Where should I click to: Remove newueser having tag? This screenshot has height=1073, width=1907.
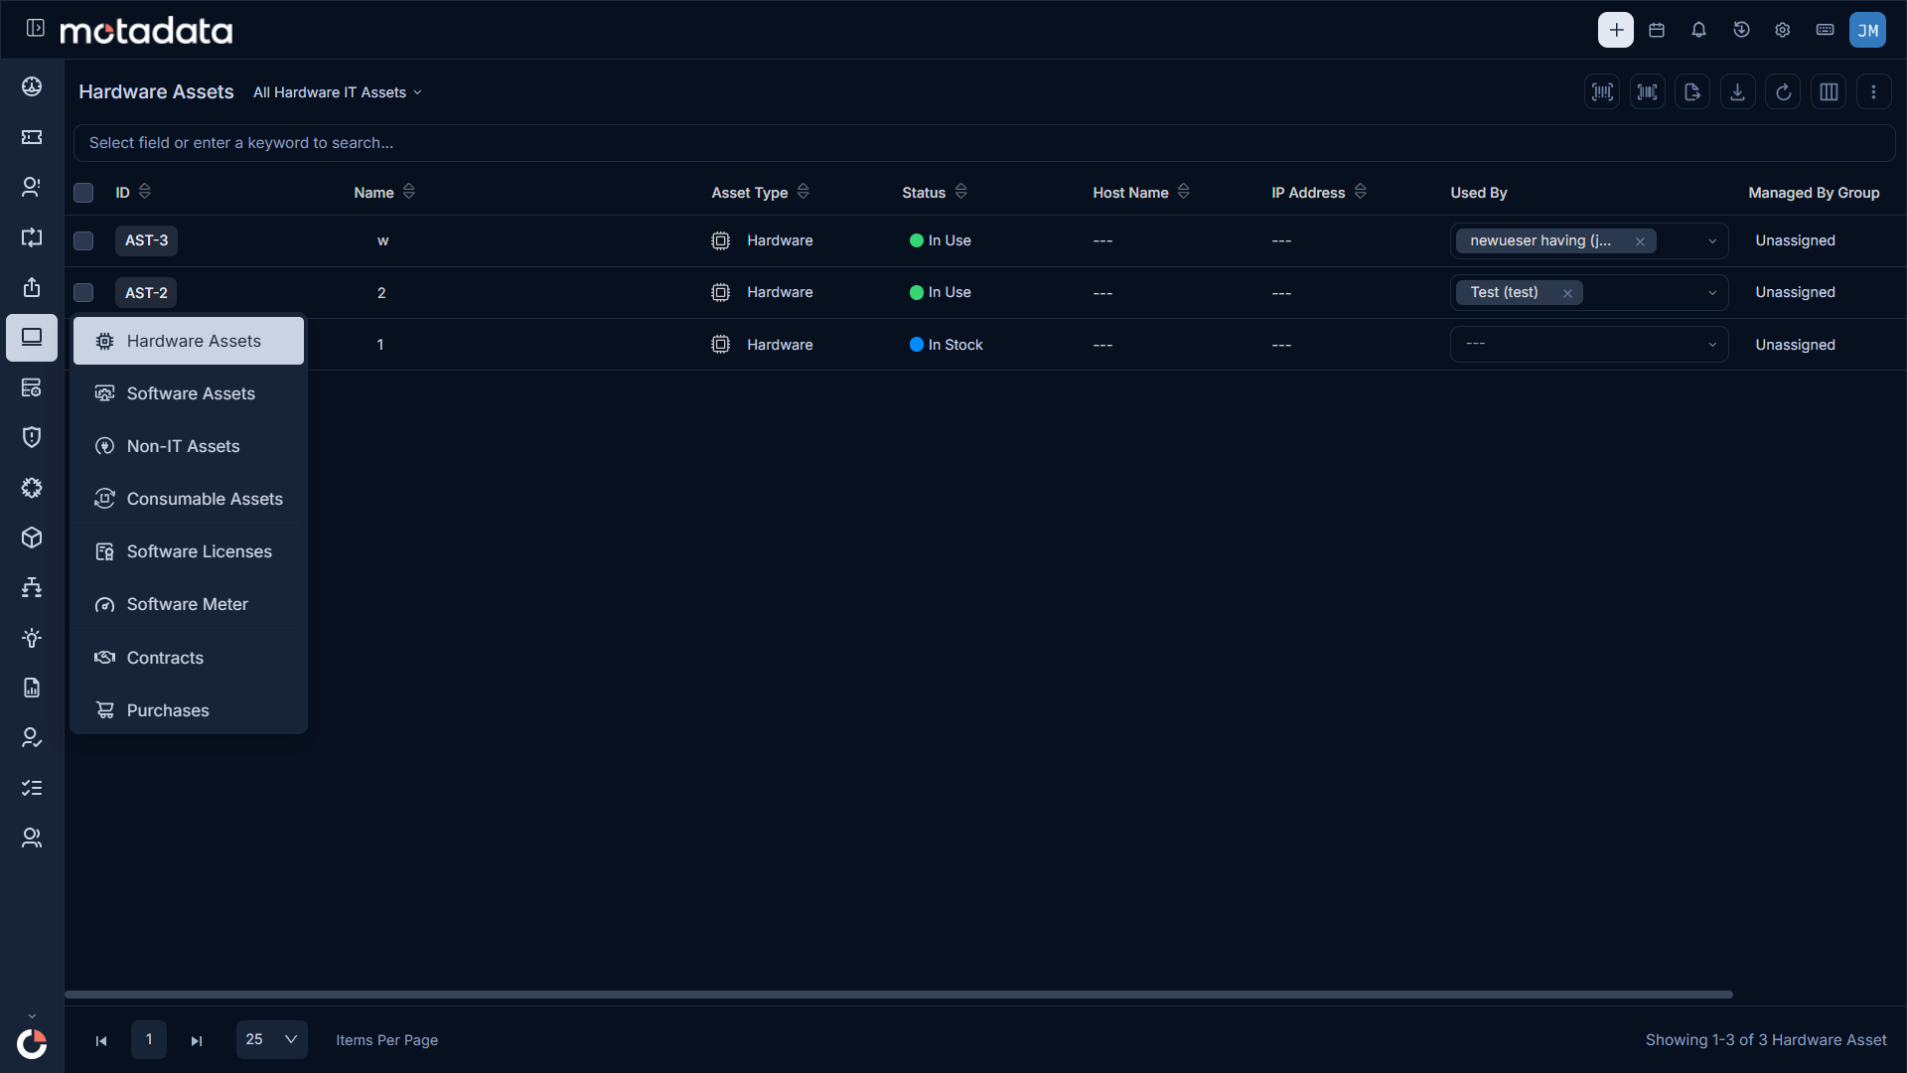tap(1640, 241)
